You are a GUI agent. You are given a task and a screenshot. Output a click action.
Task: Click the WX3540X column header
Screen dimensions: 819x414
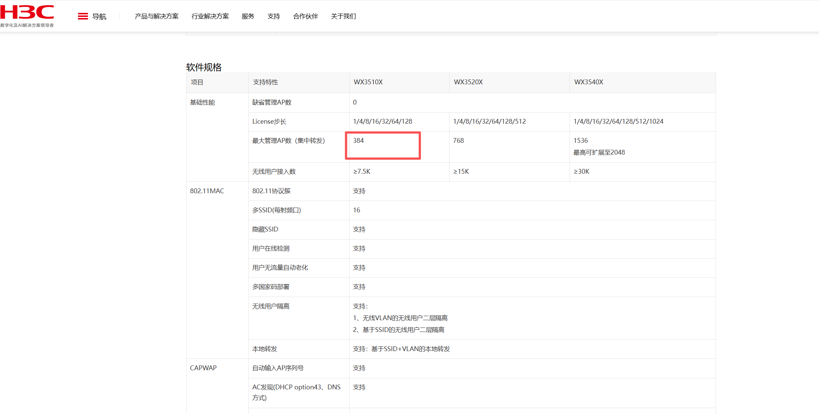[x=588, y=82]
